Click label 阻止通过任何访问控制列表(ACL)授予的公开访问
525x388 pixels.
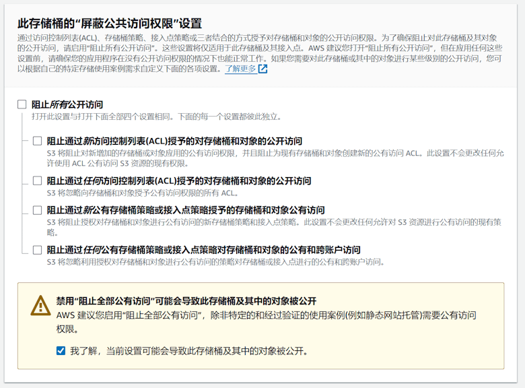[x=179, y=181]
